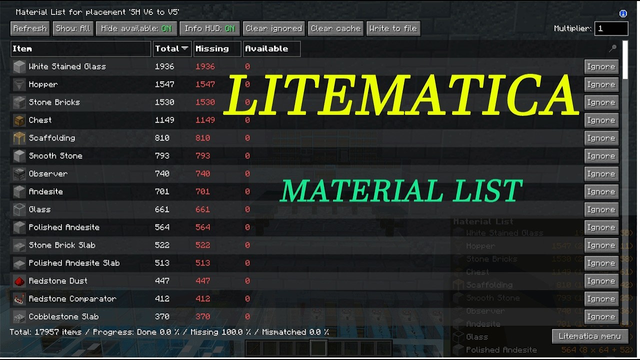Ignore the Andesite row
Screen dimensions: 640x360
pyautogui.click(x=601, y=192)
